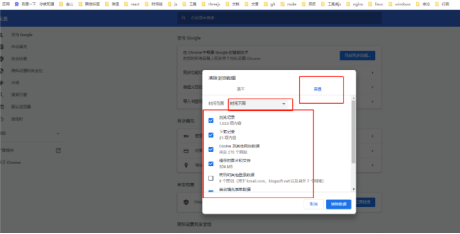Open the 工具类js bookmark folder
460x234 pixels.
click(331, 4)
